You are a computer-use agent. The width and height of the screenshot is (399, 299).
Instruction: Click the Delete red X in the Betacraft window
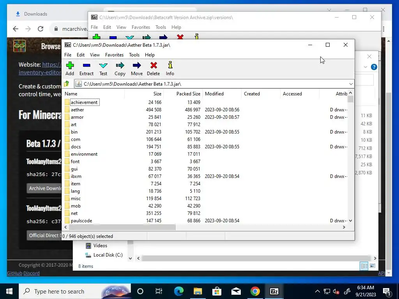click(x=180, y=37)
